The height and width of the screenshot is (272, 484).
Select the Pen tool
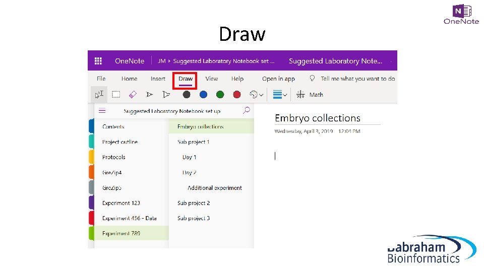149,94
